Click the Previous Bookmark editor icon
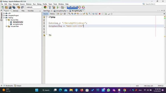 84,14
